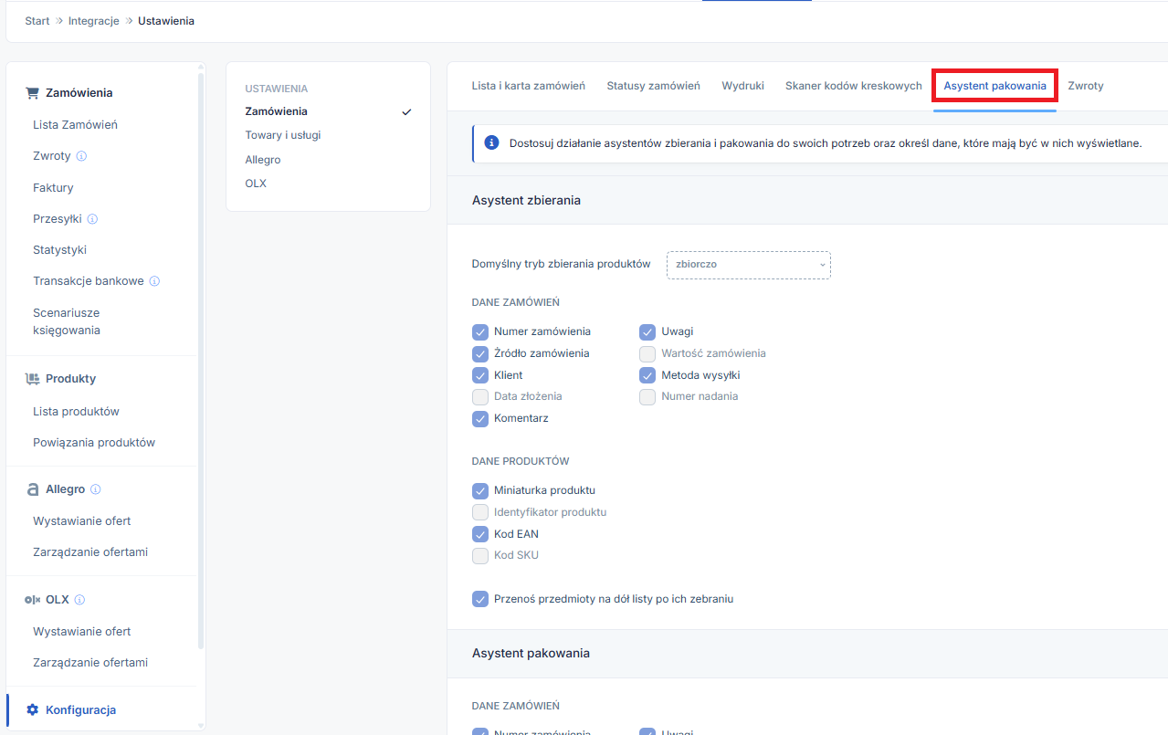Open the Skaner kodów kreskowych tab

[x=853, y=86]
